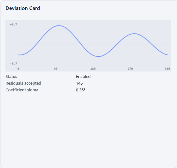Click the 0.36° sigma value

point(80,90)
